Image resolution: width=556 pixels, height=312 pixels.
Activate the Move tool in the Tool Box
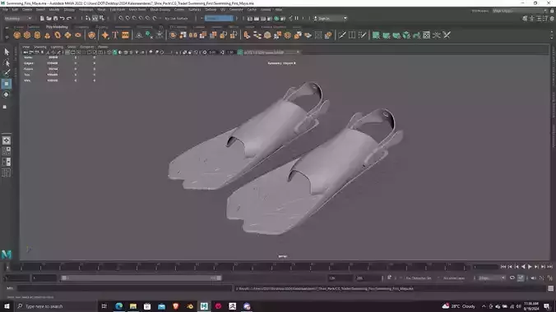(x=7, y=84)
